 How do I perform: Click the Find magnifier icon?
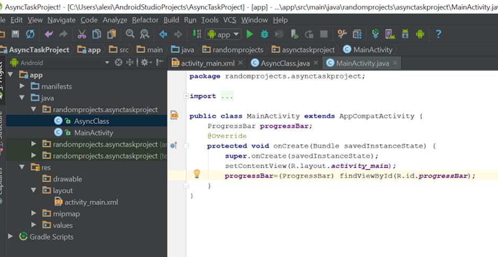coord(130,33)
